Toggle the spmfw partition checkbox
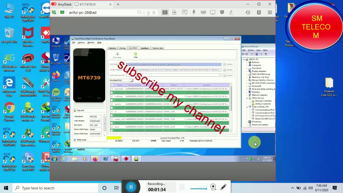 [x=112, y=104]
